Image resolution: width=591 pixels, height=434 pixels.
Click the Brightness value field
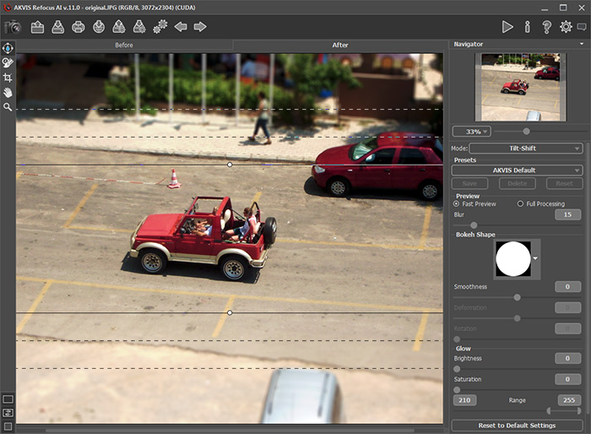567,358
